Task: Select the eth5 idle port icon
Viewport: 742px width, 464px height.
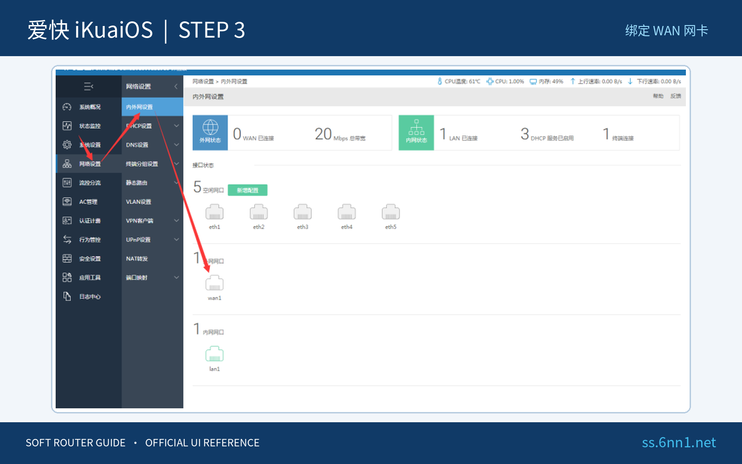Action: point(391,212)
